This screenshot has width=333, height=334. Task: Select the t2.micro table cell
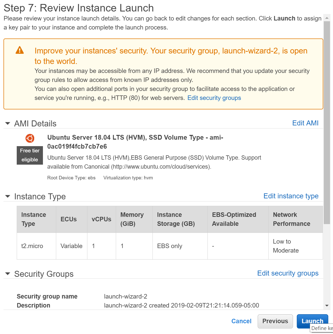tap(36, 246)
